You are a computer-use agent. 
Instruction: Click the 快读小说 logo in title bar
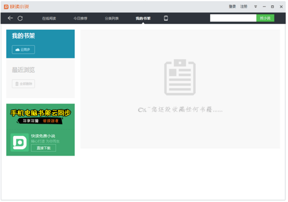(16, 7)
